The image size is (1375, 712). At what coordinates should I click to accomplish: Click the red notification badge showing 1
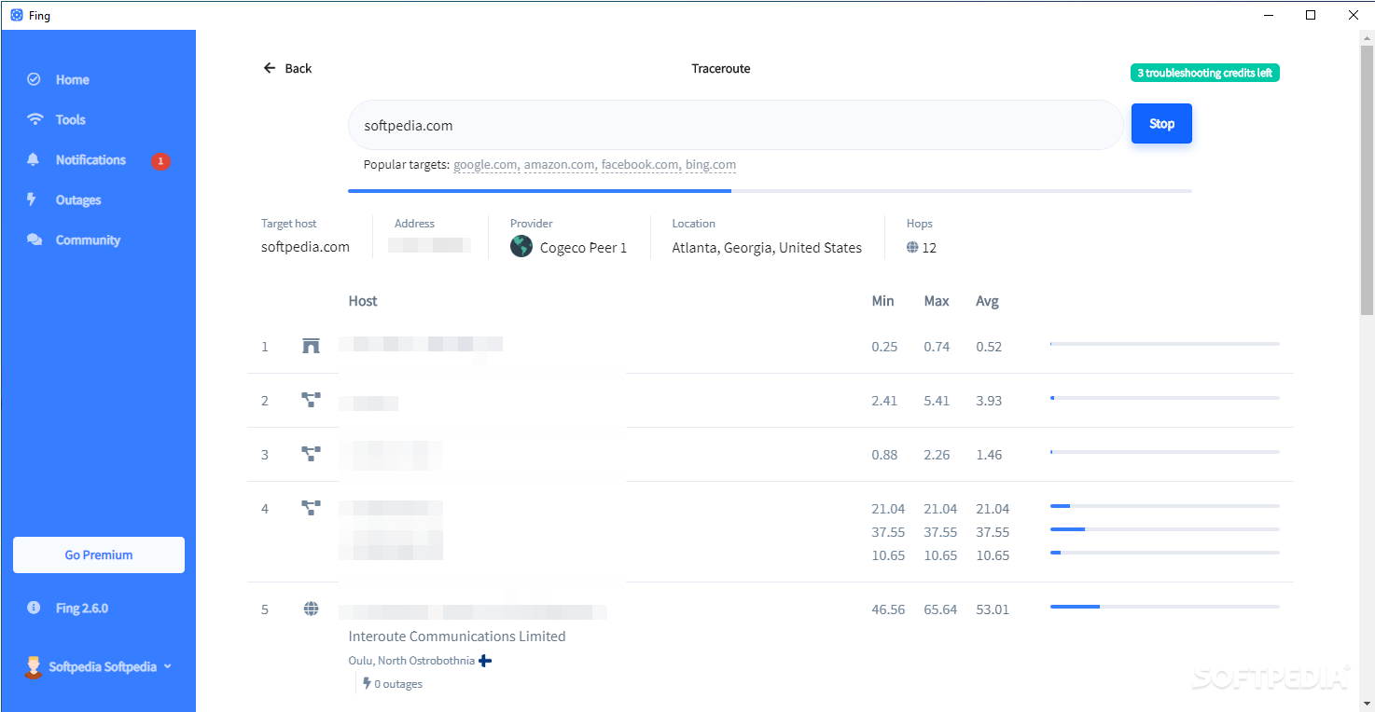(x=160, y=161)
